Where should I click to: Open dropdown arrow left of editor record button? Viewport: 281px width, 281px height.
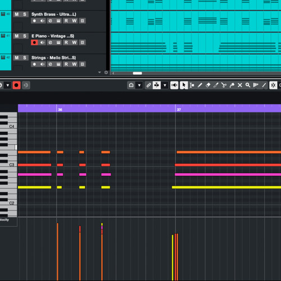pos(8,85)
